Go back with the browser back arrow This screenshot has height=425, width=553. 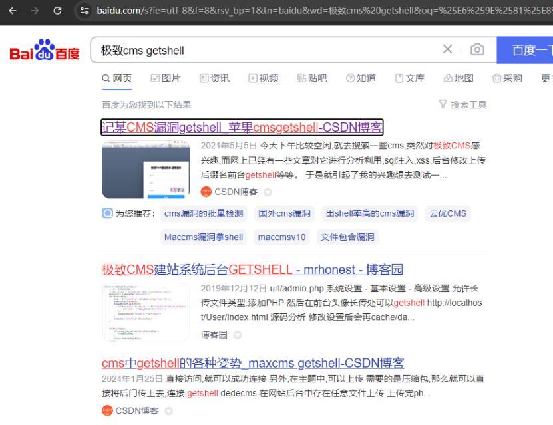tap(13, 11)
